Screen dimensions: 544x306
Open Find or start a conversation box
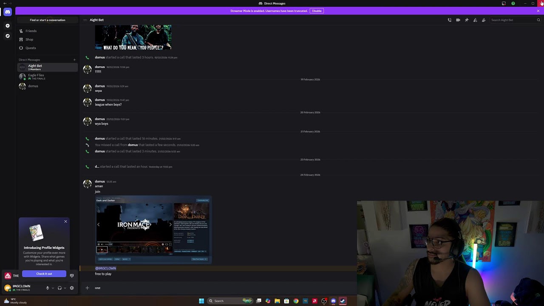coord(48,20)
